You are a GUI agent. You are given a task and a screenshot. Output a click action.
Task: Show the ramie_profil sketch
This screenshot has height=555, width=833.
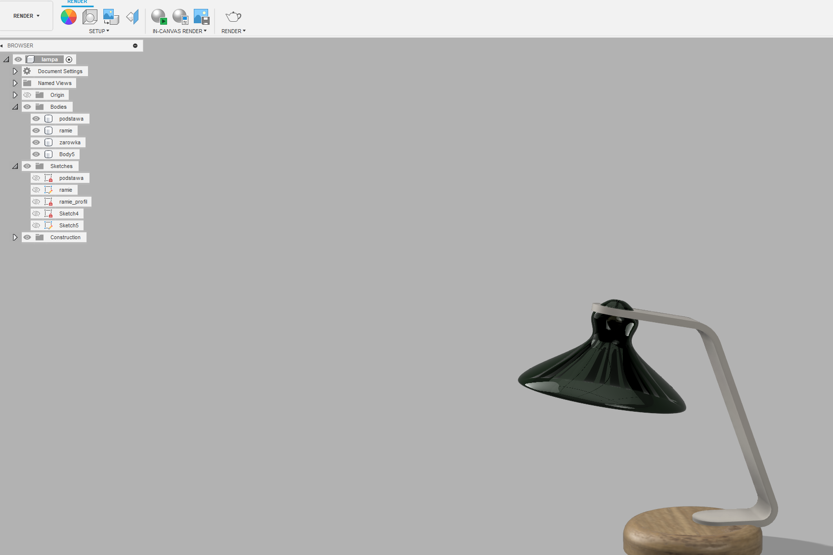point(36,202)
